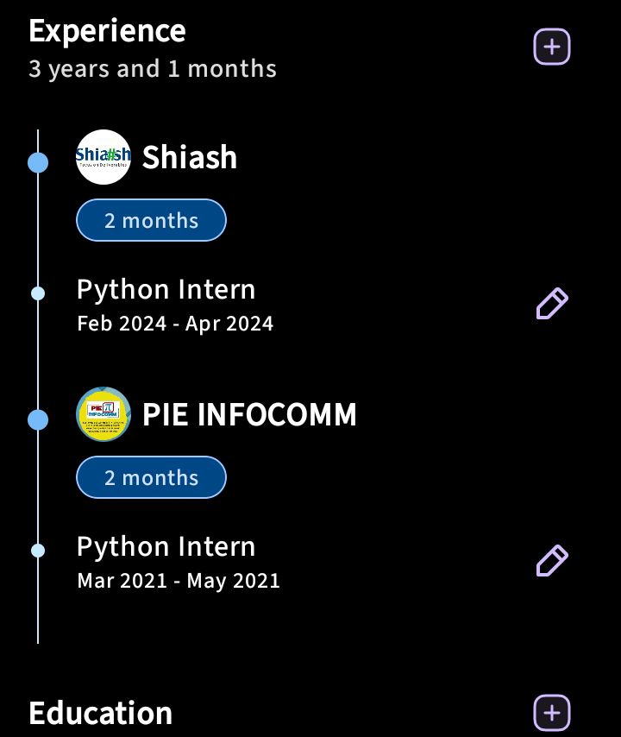The height and width of the screenshot is (737, 621).
Task: Select the Shiash company name
Action: point(190,157)
